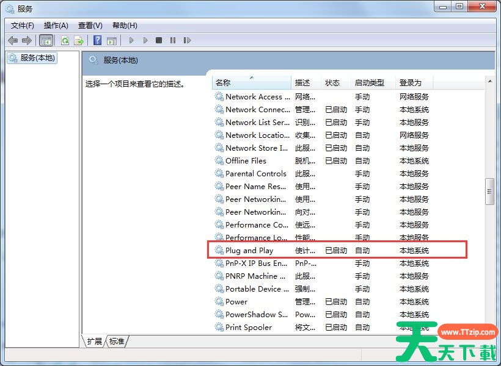The width and height of the screenshot is (501, 366).
Task: Go forward with the right arrow toolbar icon
Action: (27, 40)
